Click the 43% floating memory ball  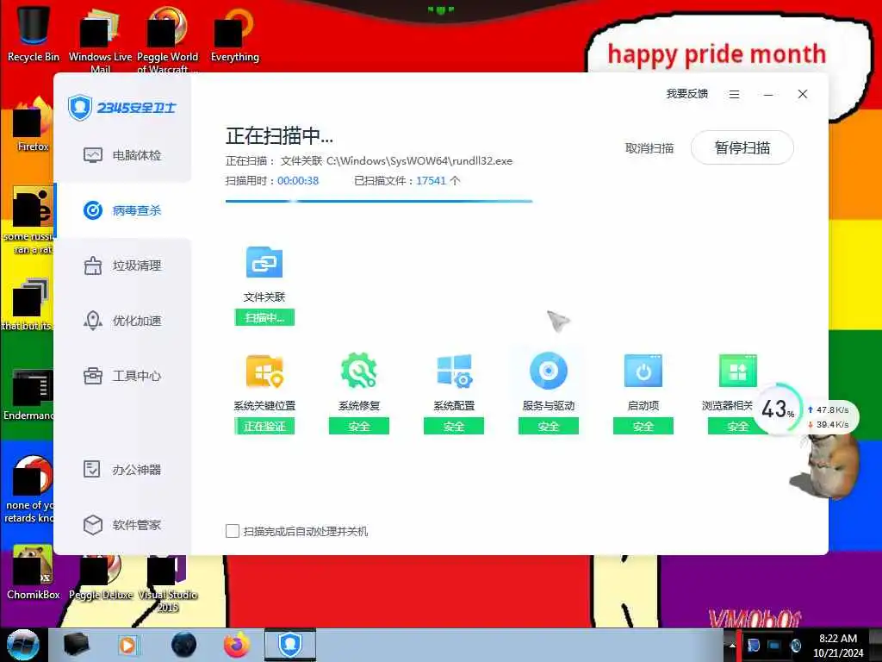(778, 409)
